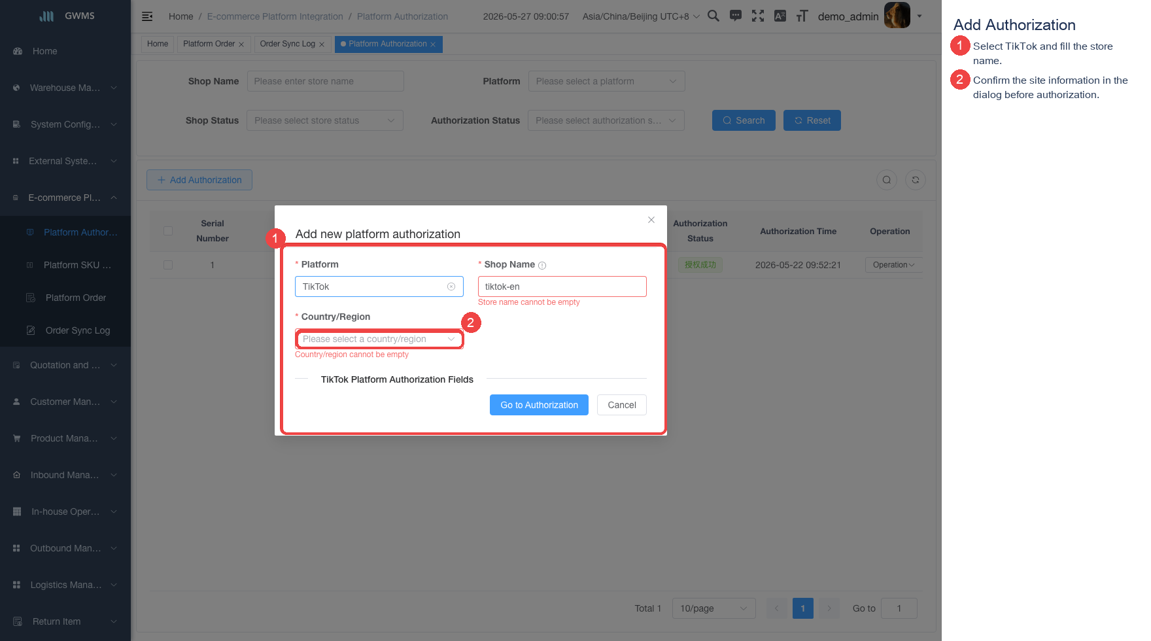Image resolution: width=1151 pixels, height=641 pixels.
Task: Open the global search magnifier icon
Action: click(x=713, y=16)
